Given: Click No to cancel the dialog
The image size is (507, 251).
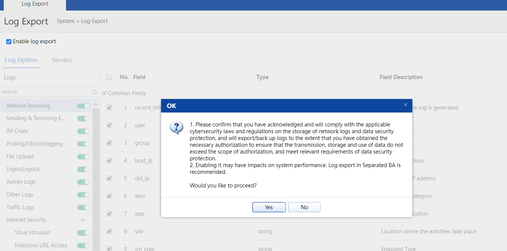Looking at the screenshot, I should [x=304, y=207].
